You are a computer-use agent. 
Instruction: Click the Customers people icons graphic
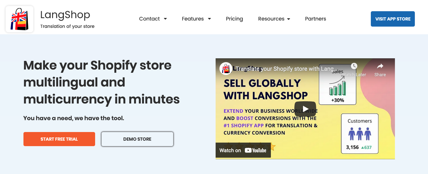360,134
